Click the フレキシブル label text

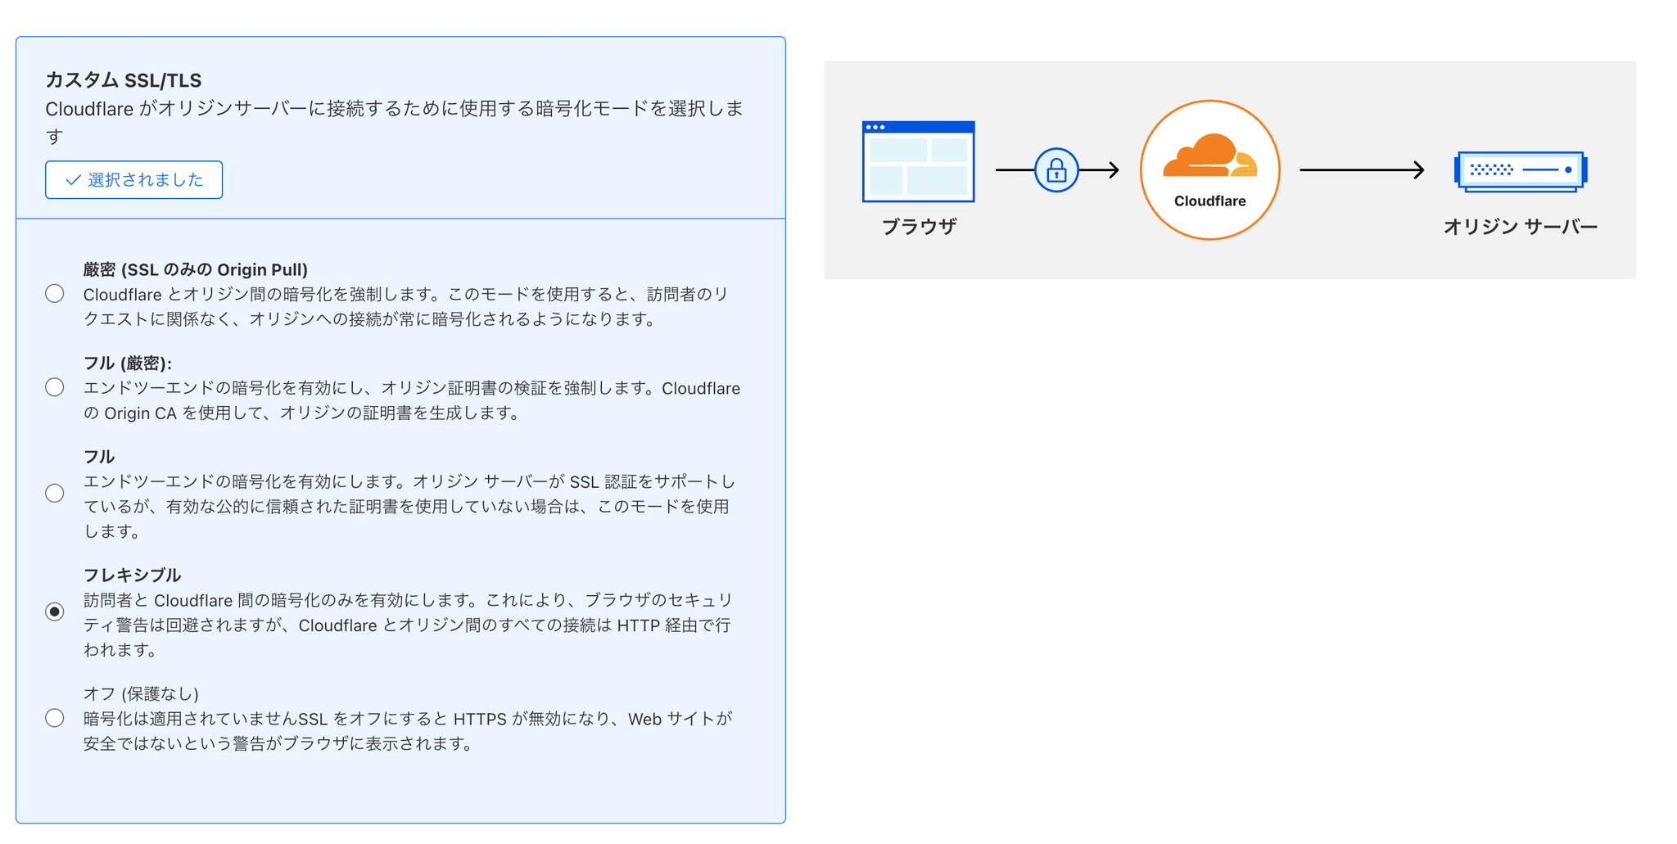(x=132, y=575)
